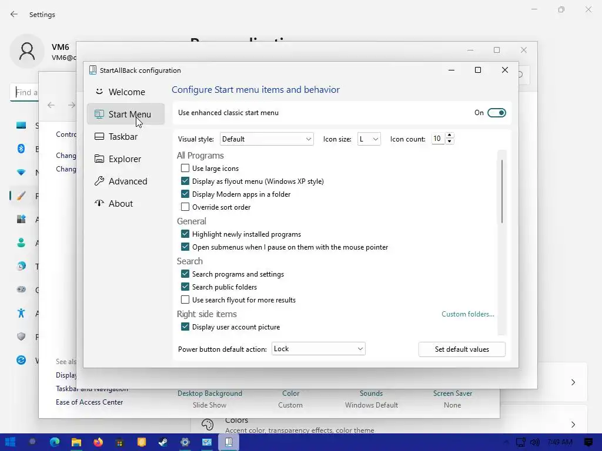Click the Explorer folder sidebar icon
Screen dimensions: 602x451
pos(99,159)
